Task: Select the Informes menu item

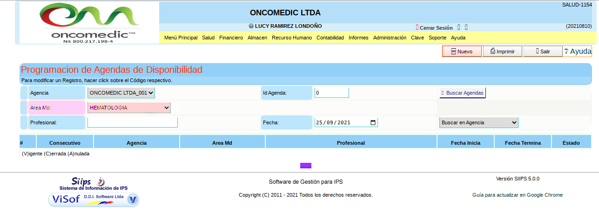Action: coord(358,38)
